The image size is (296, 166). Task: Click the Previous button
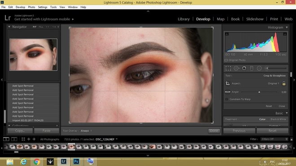[239, 131]
